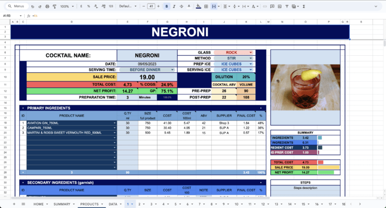The height and width of the screenshot is (208, 386).
Task: Open the 100% zoom dropdown
Action: (x=67, y=7)
